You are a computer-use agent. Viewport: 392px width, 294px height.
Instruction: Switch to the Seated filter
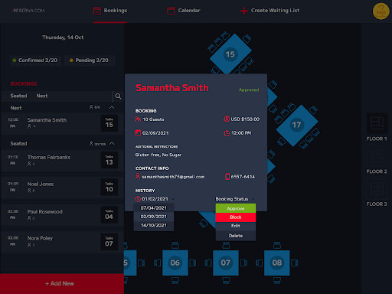coord(18,96)
